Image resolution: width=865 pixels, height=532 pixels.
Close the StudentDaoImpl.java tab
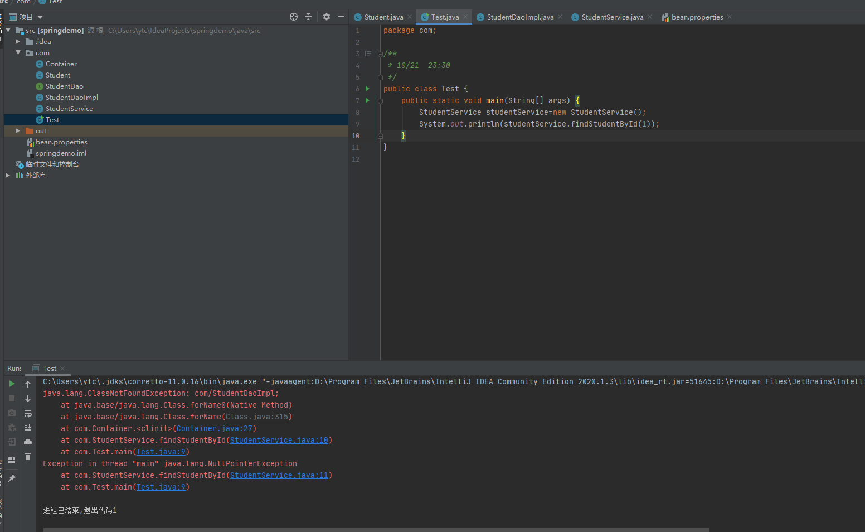tap(560, 17)
